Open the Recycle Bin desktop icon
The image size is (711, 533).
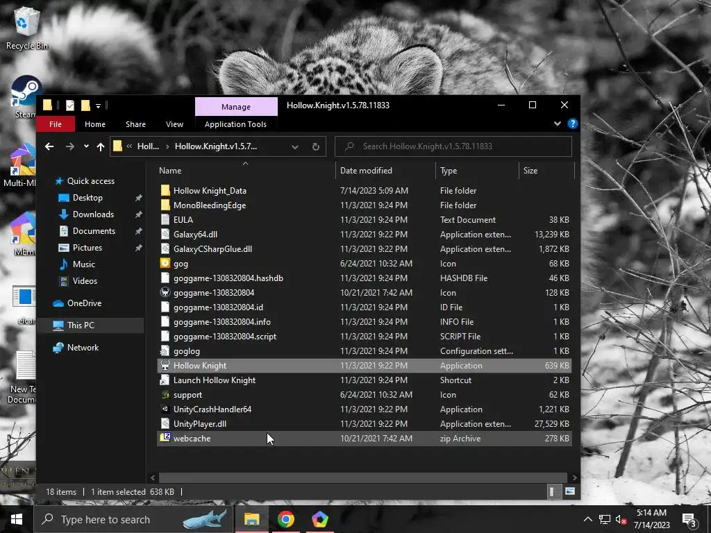26,28
